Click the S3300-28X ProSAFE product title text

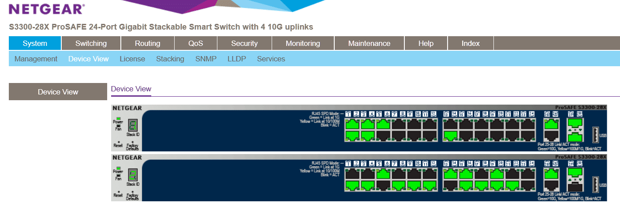pos(161,27)
